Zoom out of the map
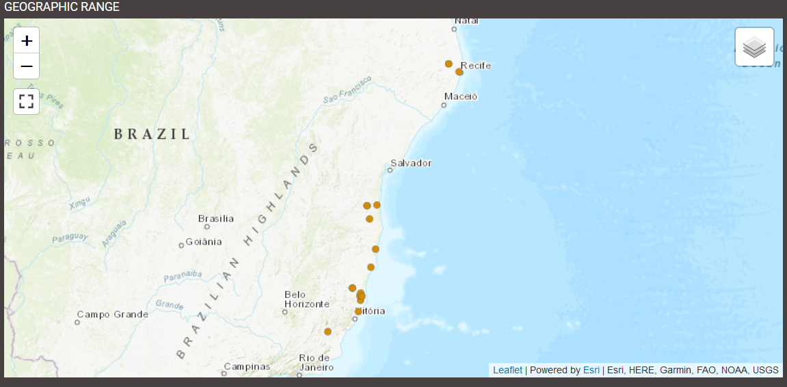 pos(27,66)
